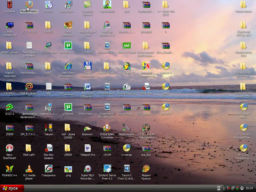Viewport: 256px width, 192px height.
Task: Select the WebCam Morpher 2.0 icon
Action: (x=107, y=25)
